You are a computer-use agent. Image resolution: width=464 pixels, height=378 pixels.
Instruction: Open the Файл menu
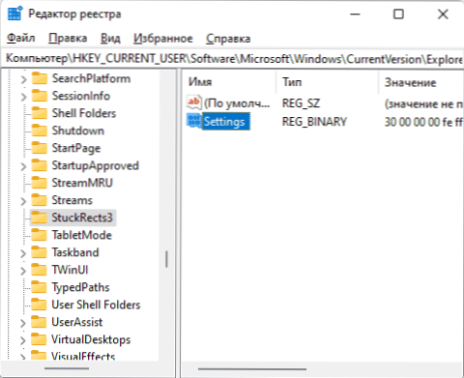(21, 38)
